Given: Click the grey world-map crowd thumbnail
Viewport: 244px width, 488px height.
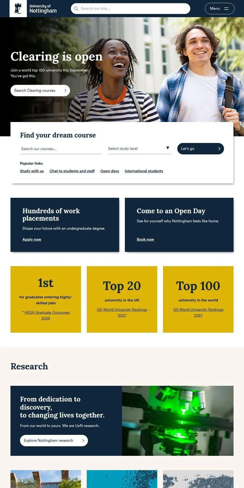Looking at the screenshot, I should [x=198, y=479].
